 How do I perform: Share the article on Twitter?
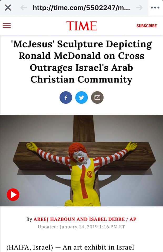pyautogui.click(x=82, y=98)
